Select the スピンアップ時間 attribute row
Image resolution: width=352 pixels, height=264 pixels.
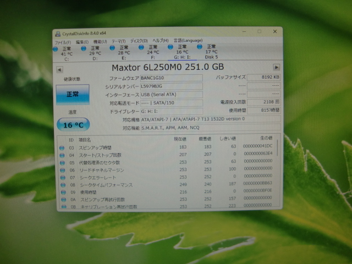167,147
